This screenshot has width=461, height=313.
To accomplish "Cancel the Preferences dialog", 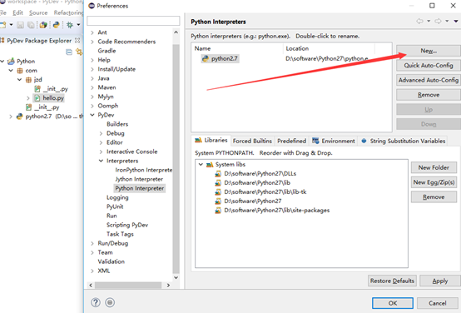I will [x=437, y=303].
